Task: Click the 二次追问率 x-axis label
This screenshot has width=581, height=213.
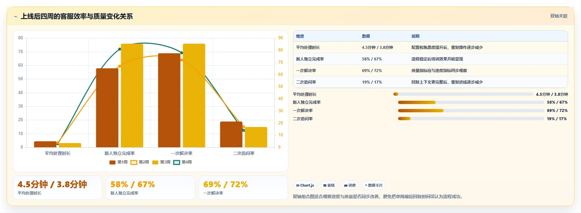Action: (244, 153)
